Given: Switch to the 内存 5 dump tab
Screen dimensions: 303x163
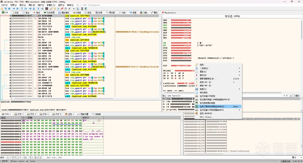Looking at the screenshot, I should pos(57,114).
